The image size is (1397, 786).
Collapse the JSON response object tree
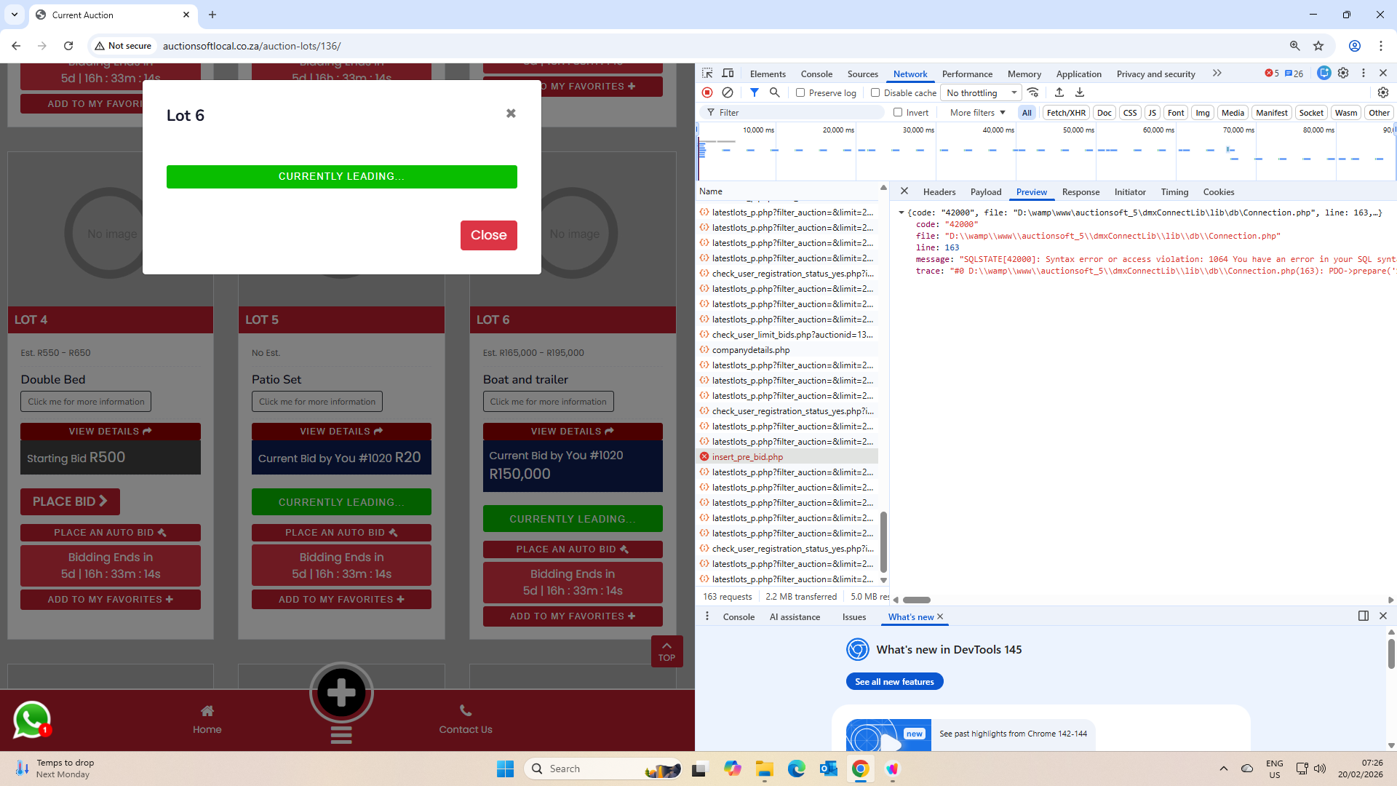coord(901,213)
